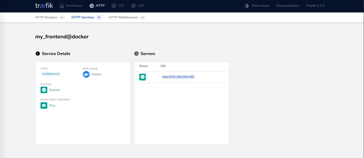Click the PROVIDER field label
The image size is (364, 158).
click(x=90, y=69)
